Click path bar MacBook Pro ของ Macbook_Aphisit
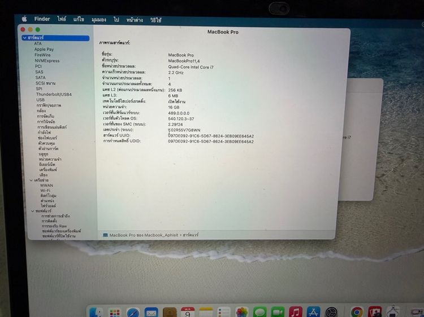The height and width of the screenshot is (317, 424). pos(144,235)
